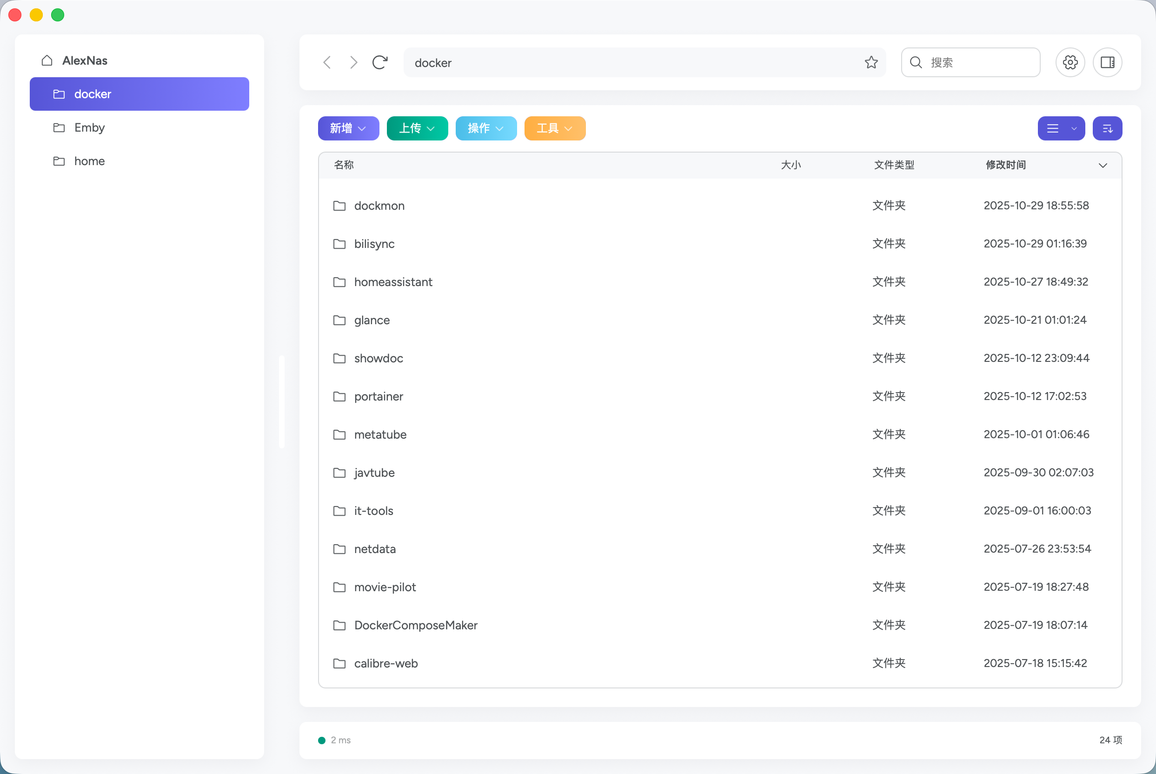
Task: Navigate back with the back arrow
Action: [x=327, y=62]
